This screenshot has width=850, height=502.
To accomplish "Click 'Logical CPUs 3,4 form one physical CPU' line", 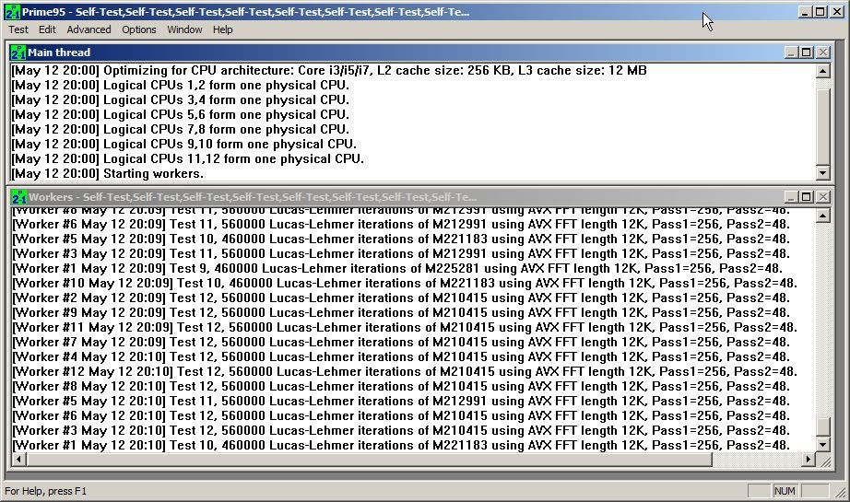I will click(181, 99).
